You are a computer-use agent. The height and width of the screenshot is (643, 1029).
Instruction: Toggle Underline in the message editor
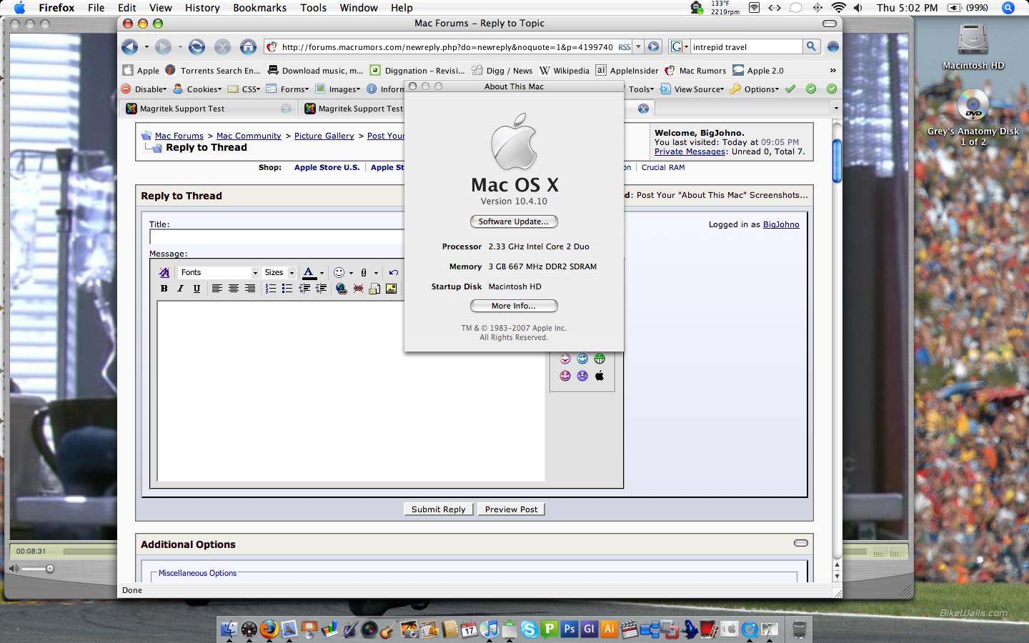197,289
